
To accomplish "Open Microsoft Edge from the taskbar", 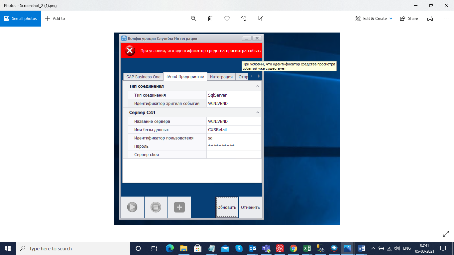I will click(170, 248).
